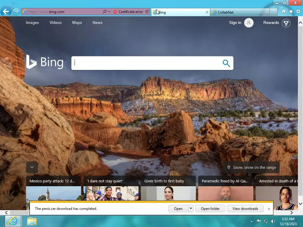The height and width of the screenshot is (227, 303).
Task: Click the browser Forward arrow button
Action: coord(16,12)
